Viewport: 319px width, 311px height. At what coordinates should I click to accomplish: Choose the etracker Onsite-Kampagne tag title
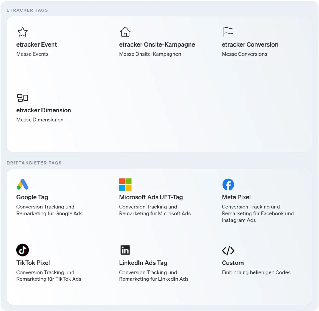pyautogui.click(x=157, y=45)
